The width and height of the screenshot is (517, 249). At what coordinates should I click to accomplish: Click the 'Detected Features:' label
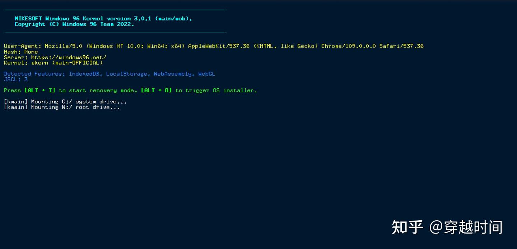pos(34,74)
